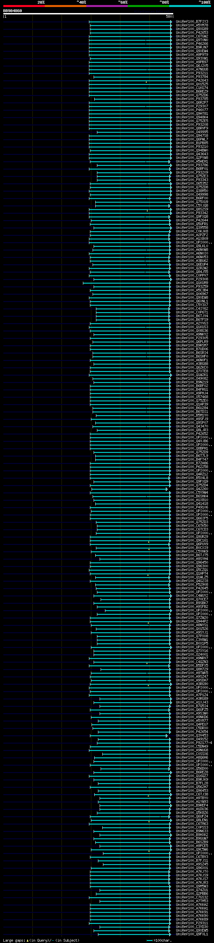Select the UniRef100_Q8LEN1 label

coord(192,820)
